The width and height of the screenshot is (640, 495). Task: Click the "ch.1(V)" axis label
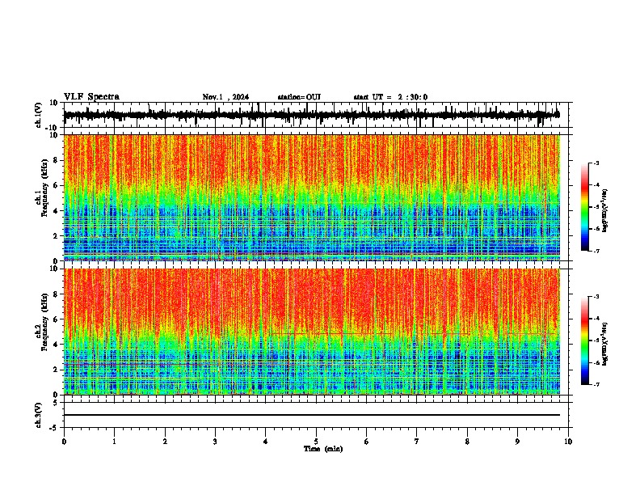39,115
